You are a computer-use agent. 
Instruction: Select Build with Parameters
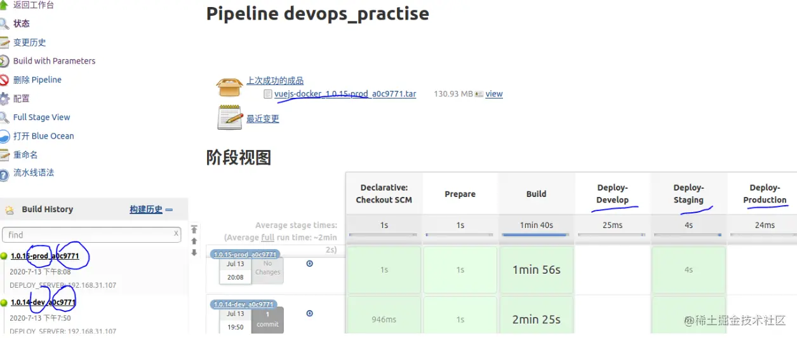[x=55, y=61]
